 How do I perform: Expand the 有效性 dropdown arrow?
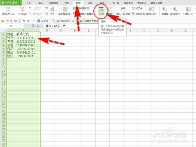pos(114,14)
